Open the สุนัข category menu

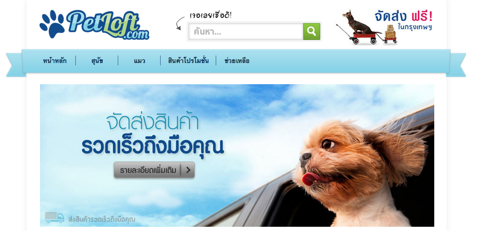[97, 61]
